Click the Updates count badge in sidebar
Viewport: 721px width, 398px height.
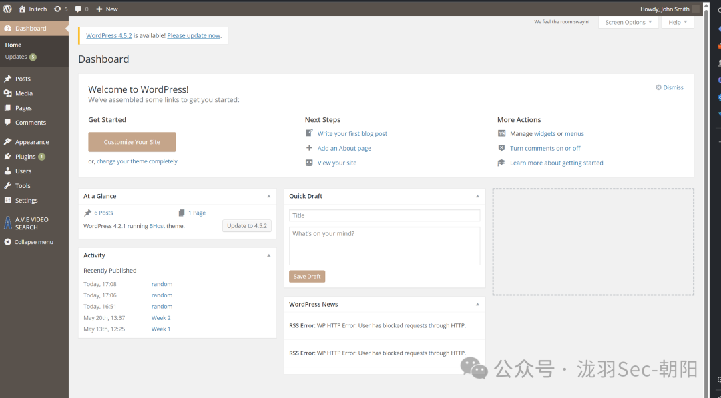[x=33, y=57]
